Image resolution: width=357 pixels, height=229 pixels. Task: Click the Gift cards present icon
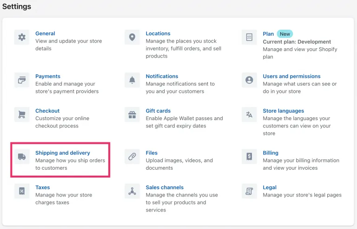[132, 114]
